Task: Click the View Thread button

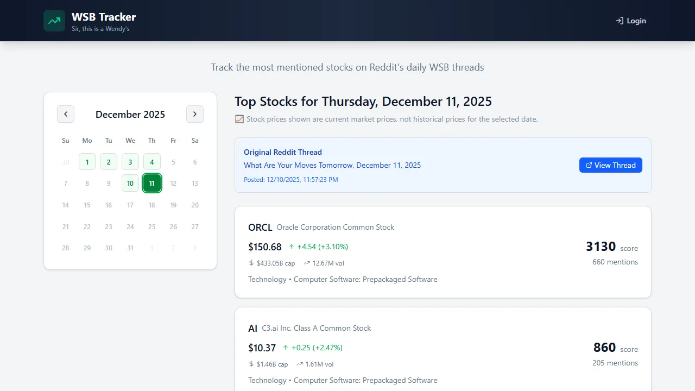Action: tap(610, 165)
